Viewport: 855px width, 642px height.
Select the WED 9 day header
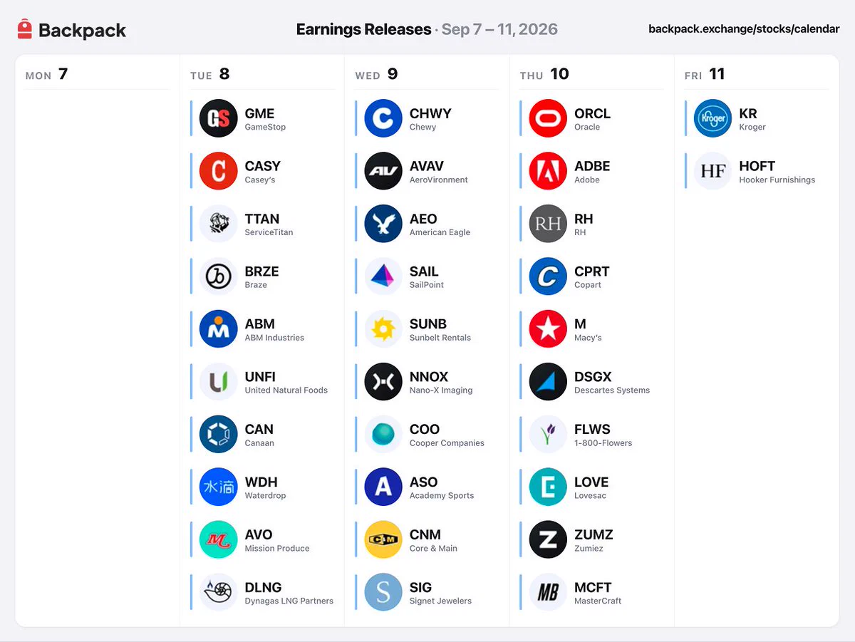point(376,74)
